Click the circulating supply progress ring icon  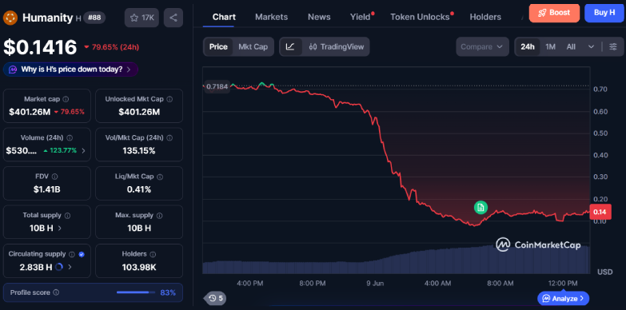pos(59,267)
